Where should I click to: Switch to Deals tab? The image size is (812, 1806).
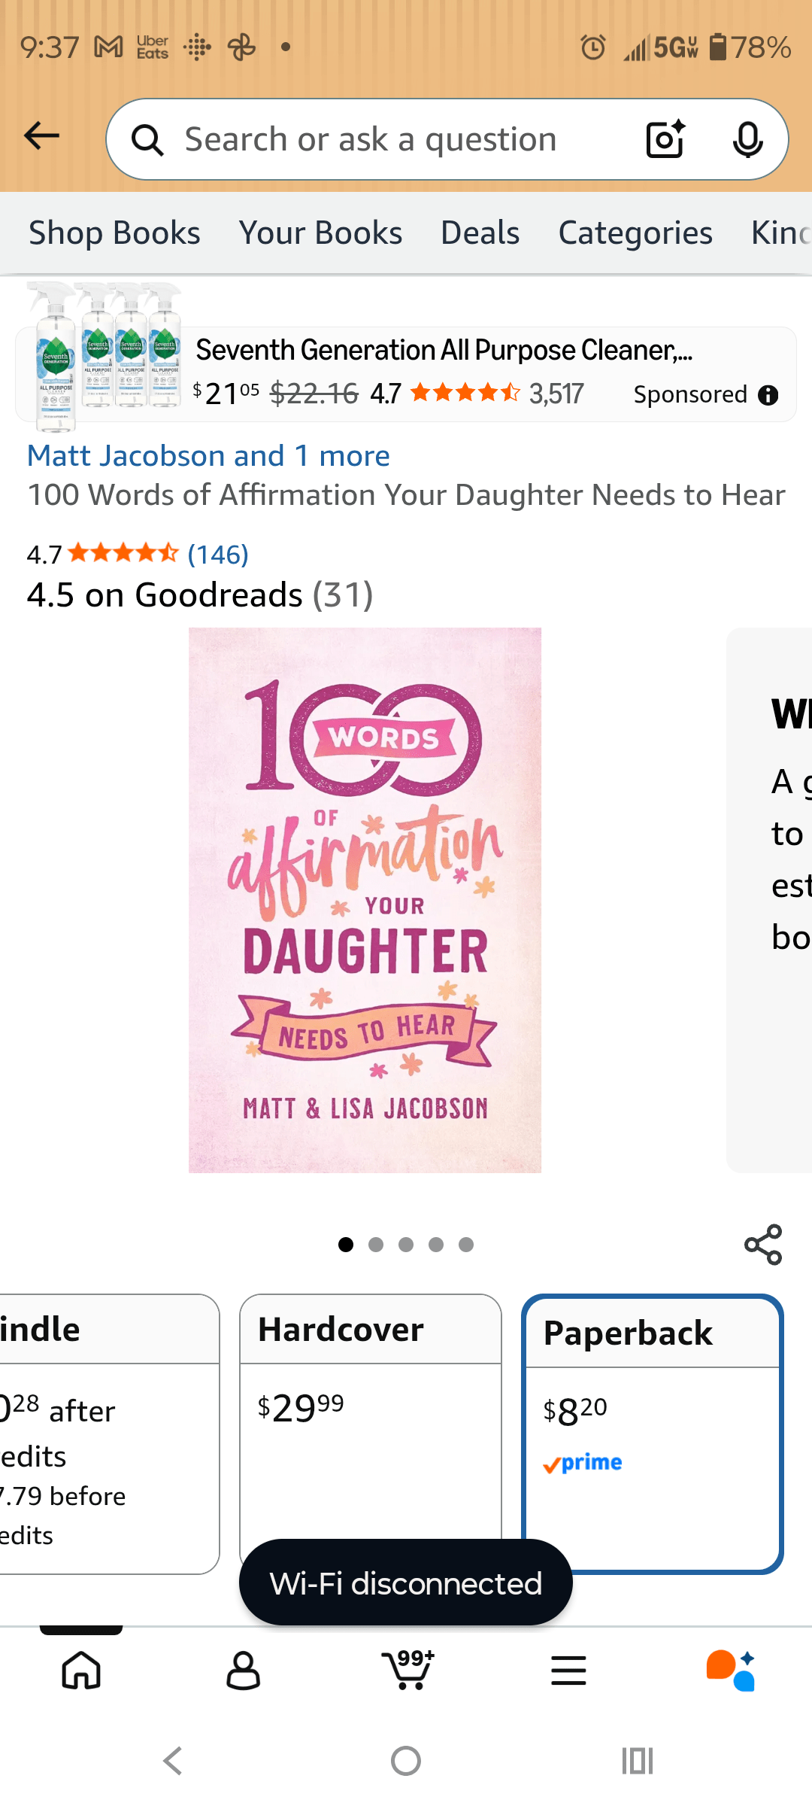[x=480, y=233]
